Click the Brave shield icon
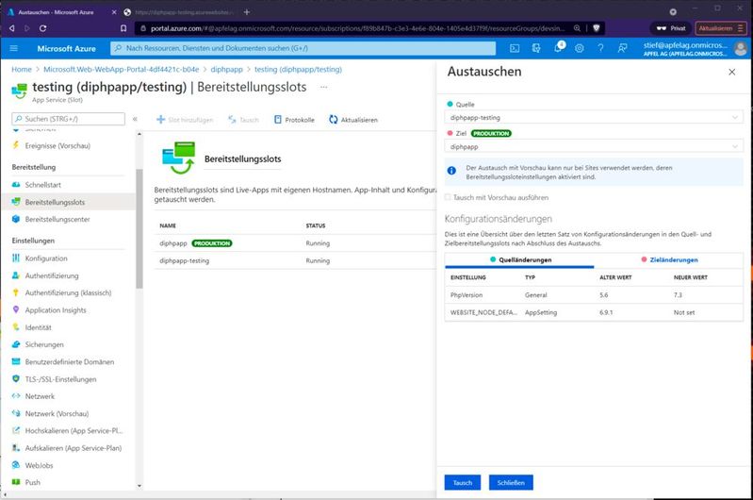The width and height of the screenshot is (753, 500). (596, 28)
